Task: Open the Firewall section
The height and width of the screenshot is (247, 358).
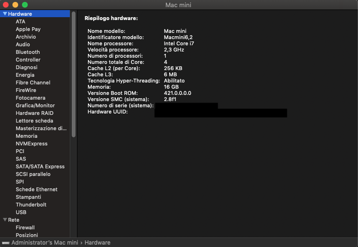Action: coord(25,227)
